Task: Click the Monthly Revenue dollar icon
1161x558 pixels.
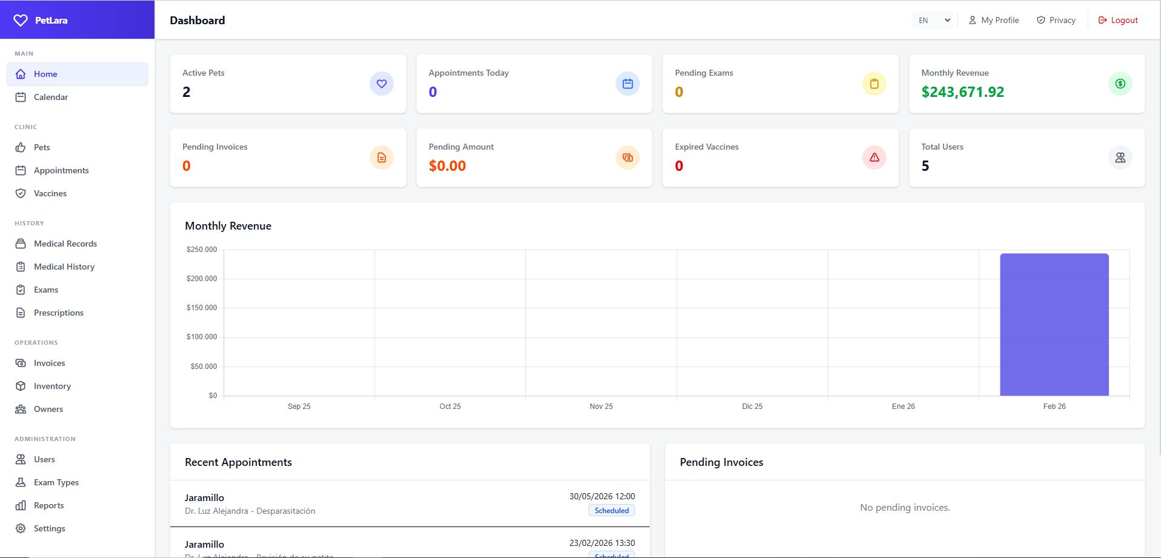Action: pyautogui.click(x=1120, y=84)
